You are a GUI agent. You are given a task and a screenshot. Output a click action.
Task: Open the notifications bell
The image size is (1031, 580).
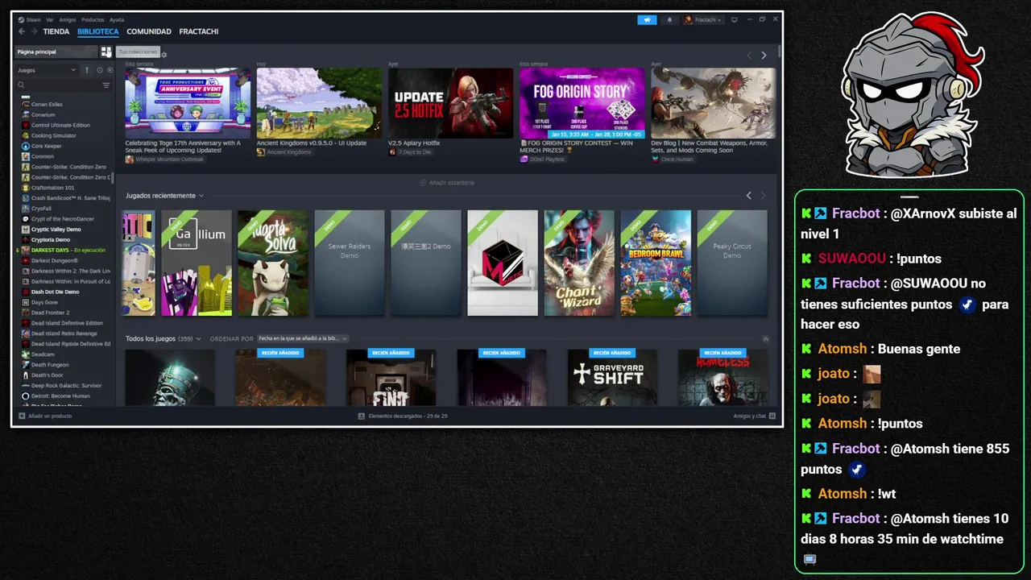pos(669,20)
